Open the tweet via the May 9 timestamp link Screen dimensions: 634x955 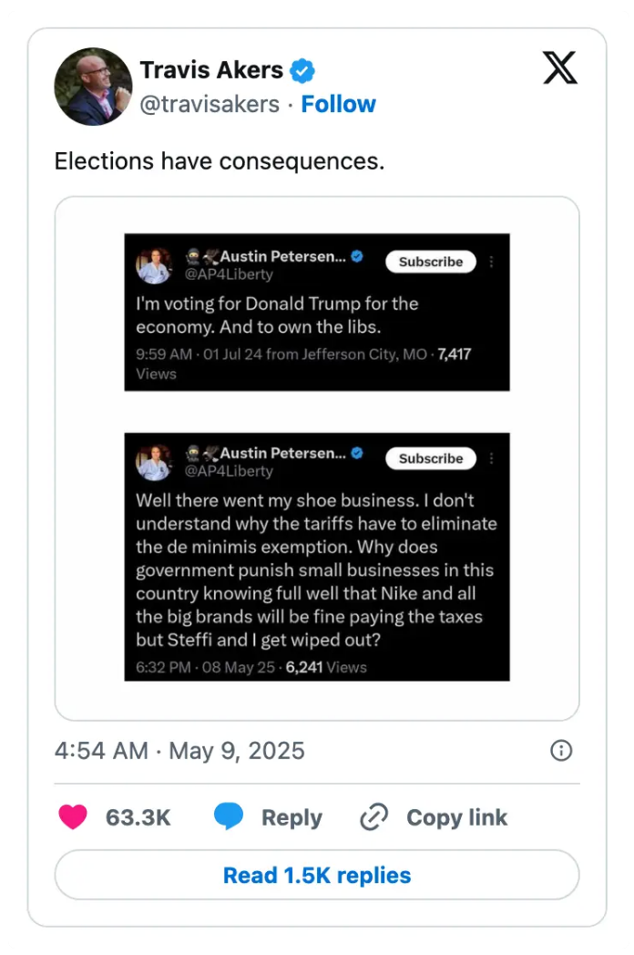click(182, 751)
